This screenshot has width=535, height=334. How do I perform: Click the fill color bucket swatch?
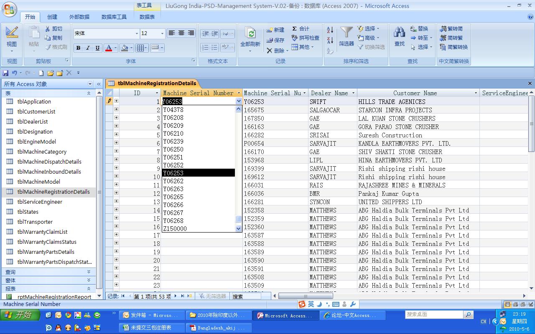(124, 48)
